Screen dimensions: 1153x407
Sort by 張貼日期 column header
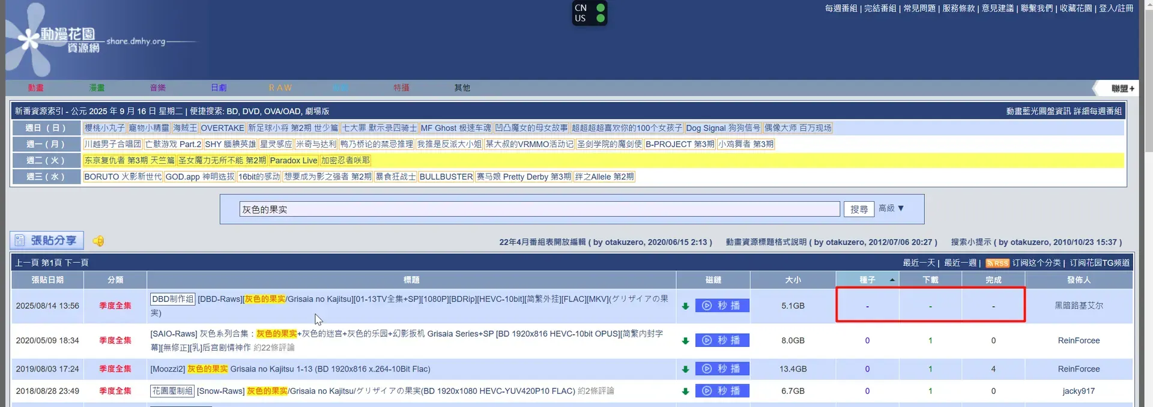pos(47,280)
